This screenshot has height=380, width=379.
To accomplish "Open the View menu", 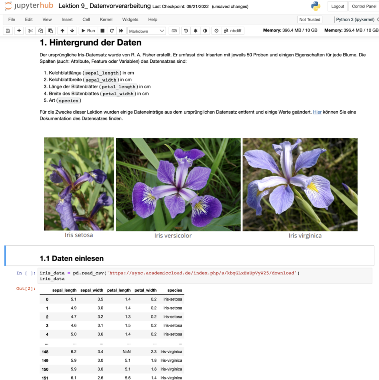I will pyautogui.click(x=47, y=20).
